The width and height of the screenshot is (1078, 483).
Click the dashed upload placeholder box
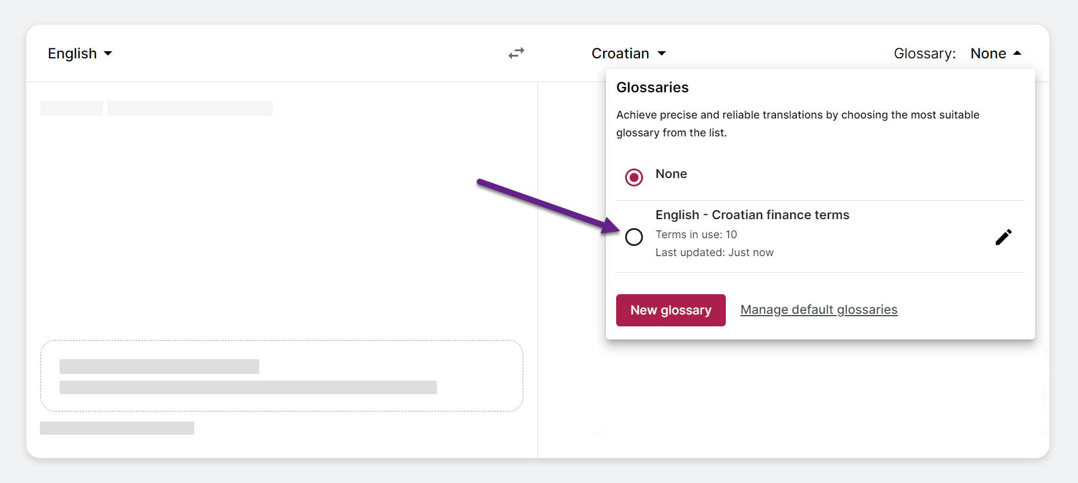coord(282,376)
